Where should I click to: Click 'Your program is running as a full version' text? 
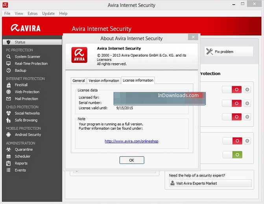(x=111, y=124)
